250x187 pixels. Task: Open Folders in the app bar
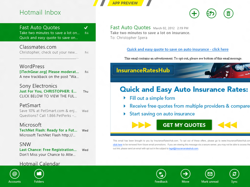(39, 176)
